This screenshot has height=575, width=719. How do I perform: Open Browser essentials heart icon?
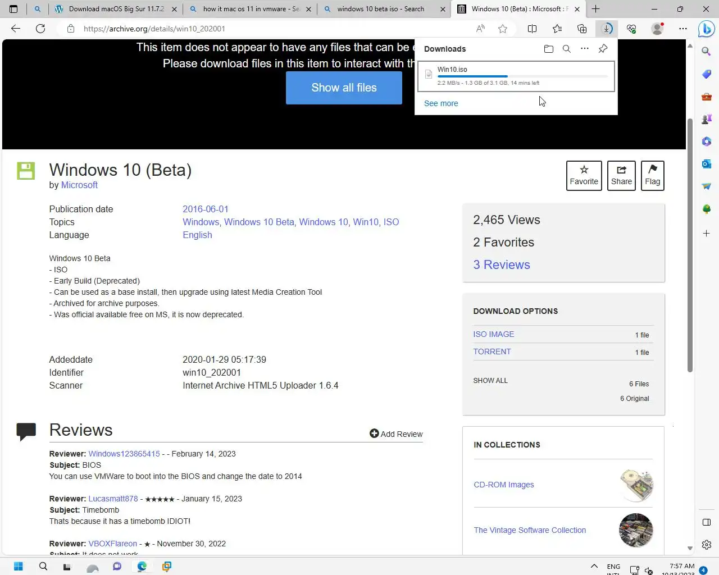click(631, 29)
